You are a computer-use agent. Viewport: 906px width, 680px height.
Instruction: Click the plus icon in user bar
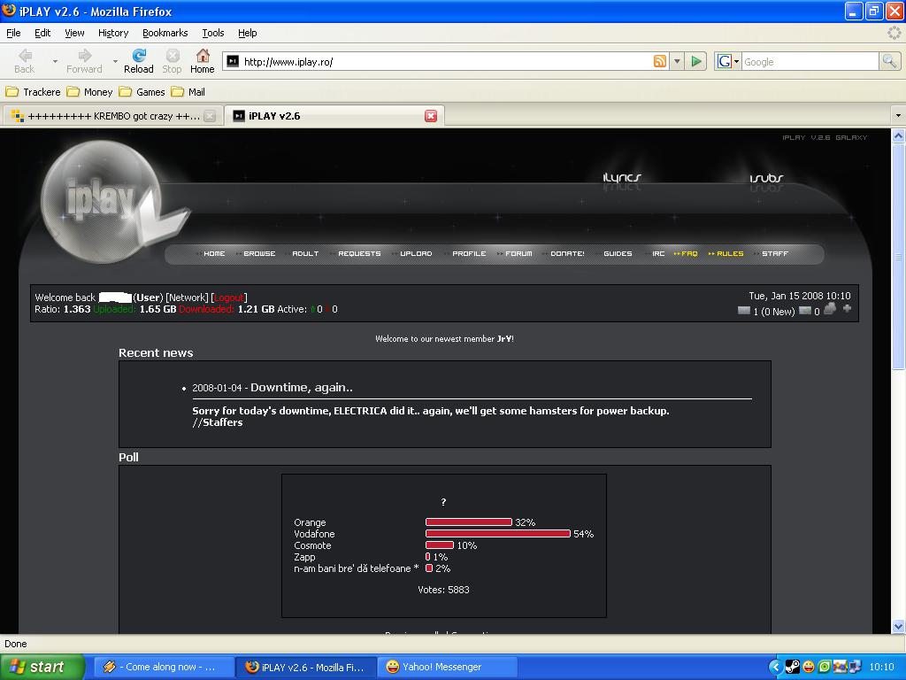point(847,309)
